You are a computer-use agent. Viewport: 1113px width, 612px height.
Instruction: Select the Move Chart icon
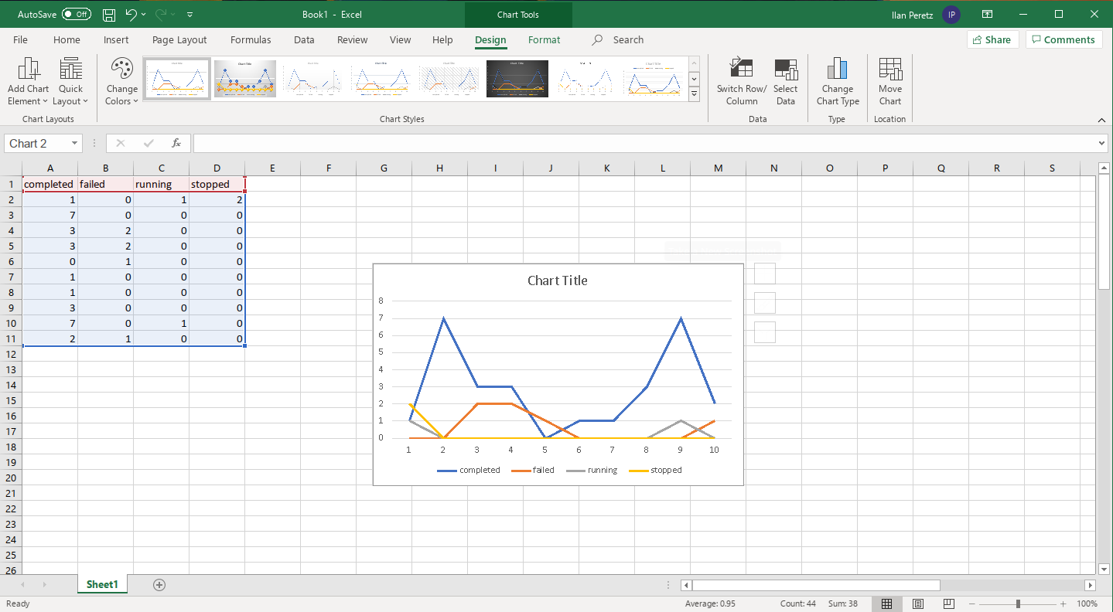[x=889, y=80]
